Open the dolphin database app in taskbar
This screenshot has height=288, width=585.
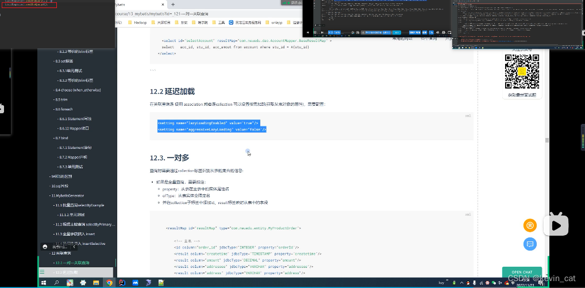point(148,282)
